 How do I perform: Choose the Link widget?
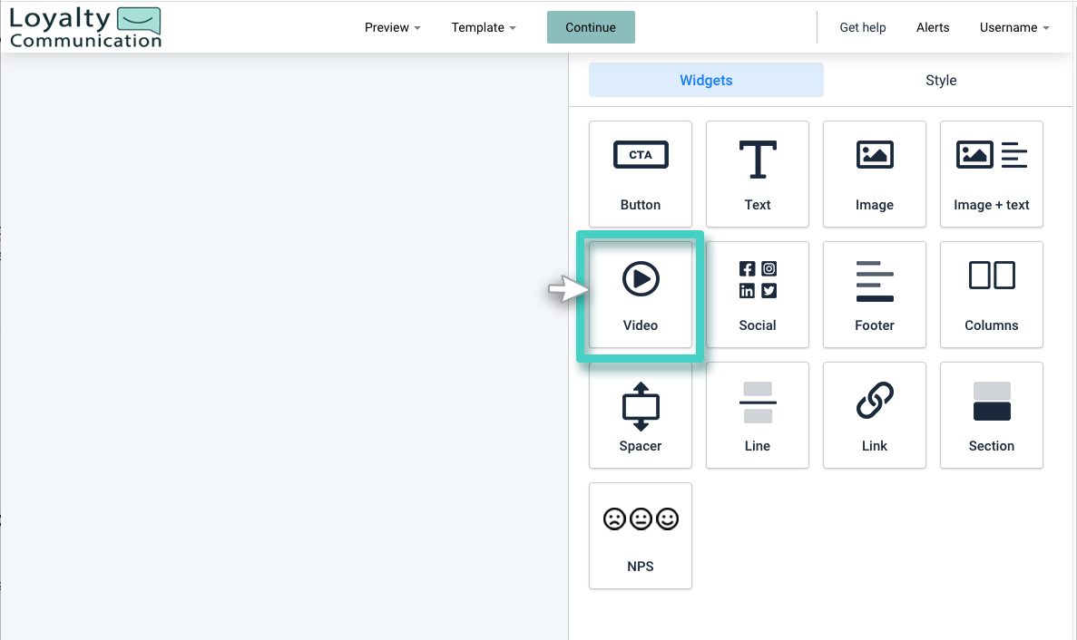click(875, 416)
